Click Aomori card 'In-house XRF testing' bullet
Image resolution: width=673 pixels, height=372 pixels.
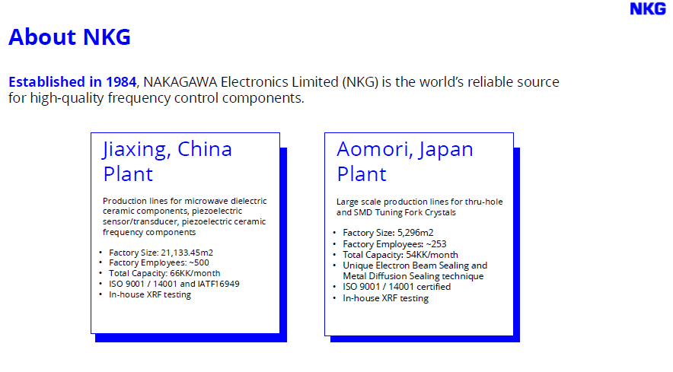385,298
